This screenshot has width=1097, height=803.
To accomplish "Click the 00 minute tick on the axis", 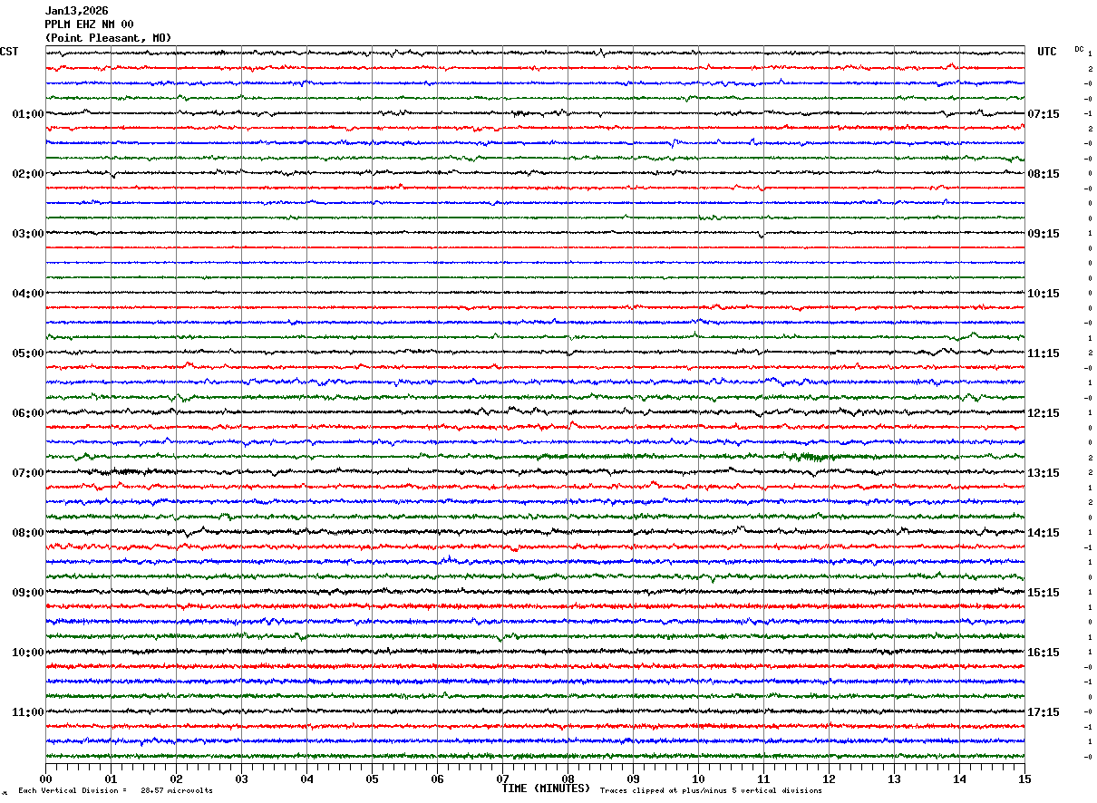I will (x=46, y=779).
